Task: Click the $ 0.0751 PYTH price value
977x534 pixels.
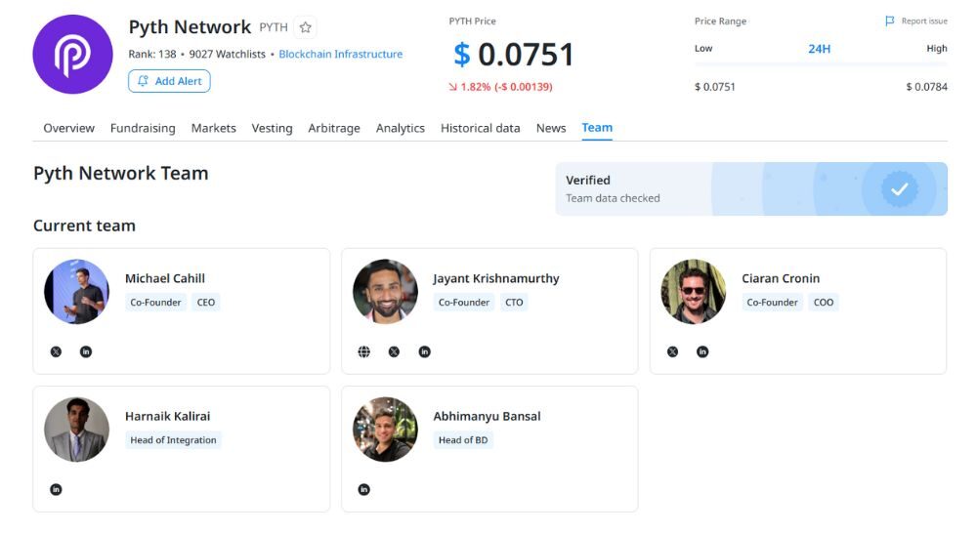Action: 514,54
